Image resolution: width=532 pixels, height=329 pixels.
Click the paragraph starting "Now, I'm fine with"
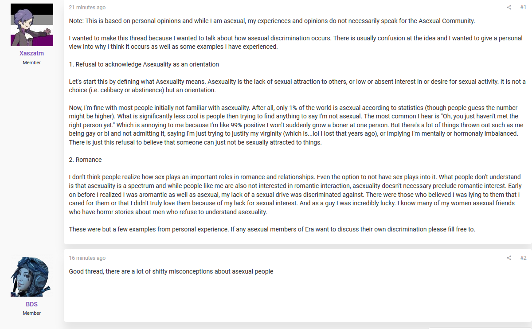[x=296, y=125]
